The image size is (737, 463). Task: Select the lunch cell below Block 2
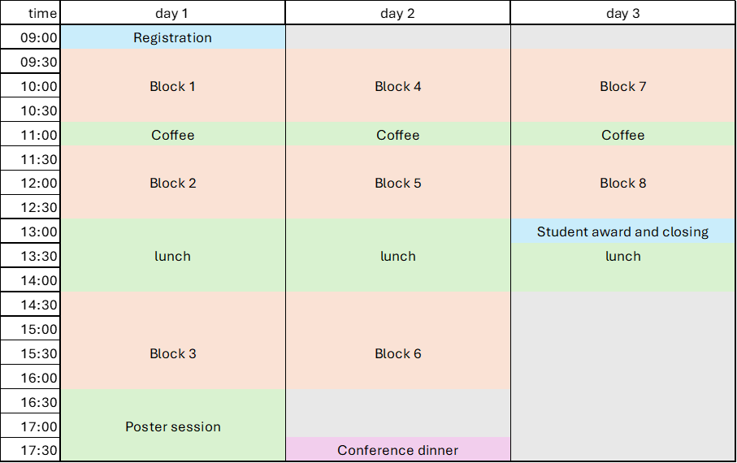coord(173,256)
